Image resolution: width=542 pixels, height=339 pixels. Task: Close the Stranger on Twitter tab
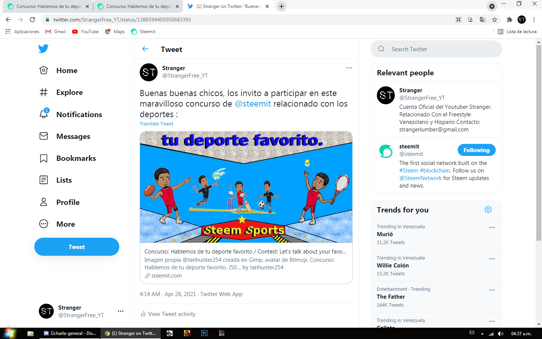pos(267,6)
